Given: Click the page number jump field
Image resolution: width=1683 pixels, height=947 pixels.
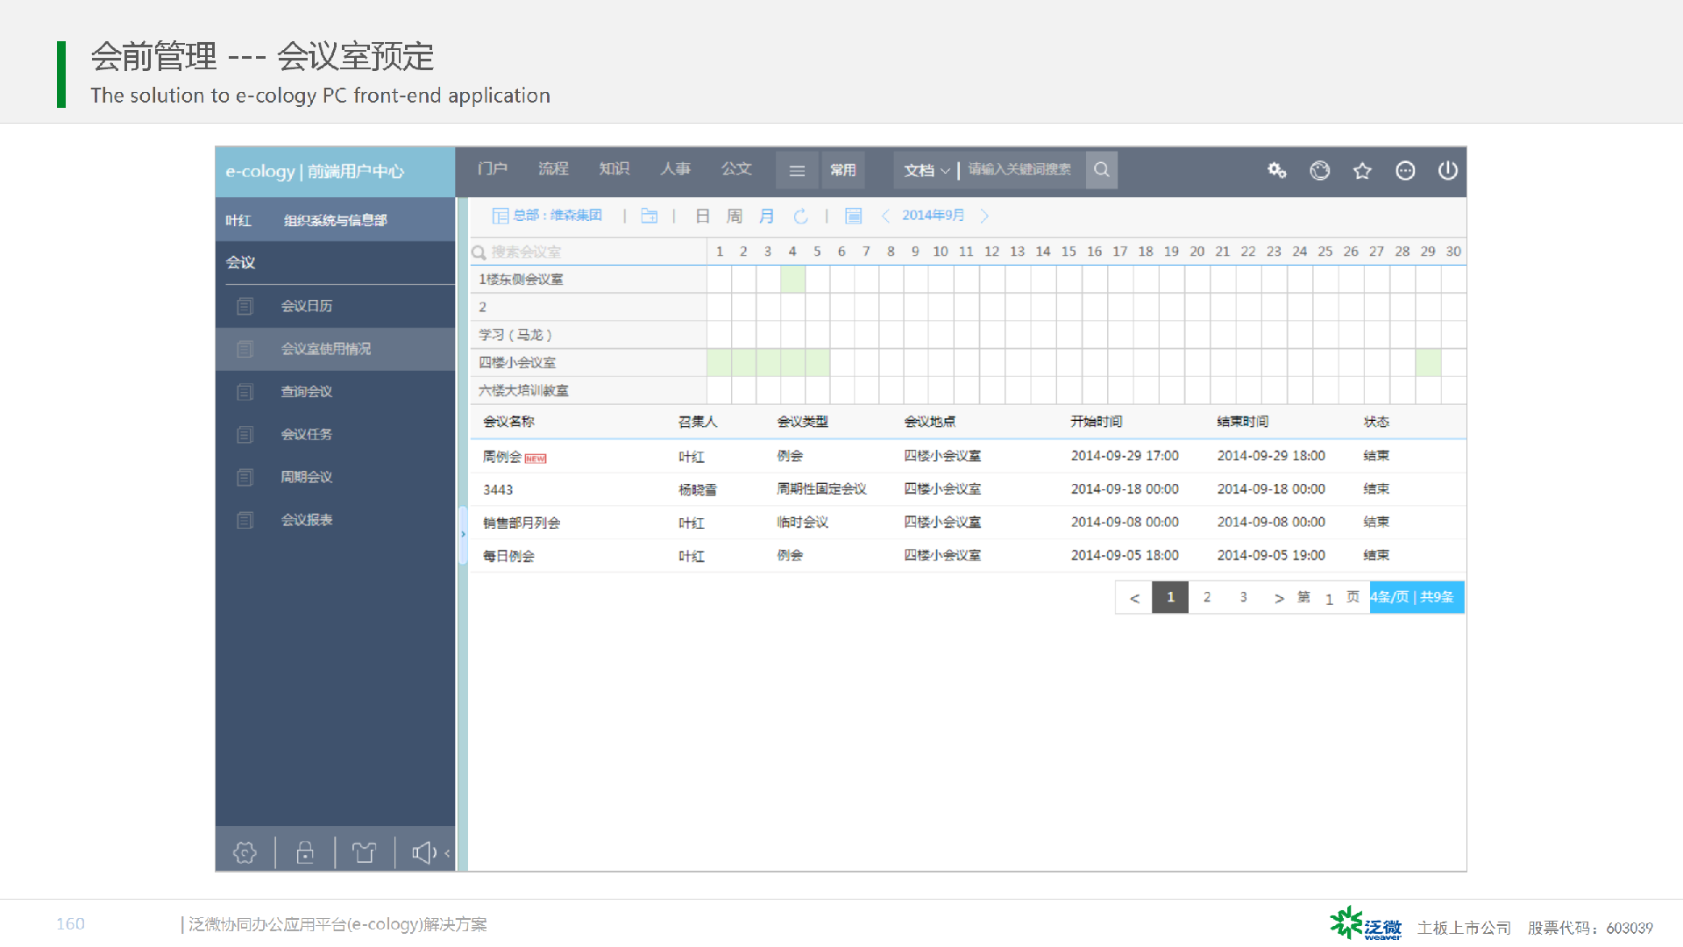Looking at the screenshot, I should [x=1329, y=599].
